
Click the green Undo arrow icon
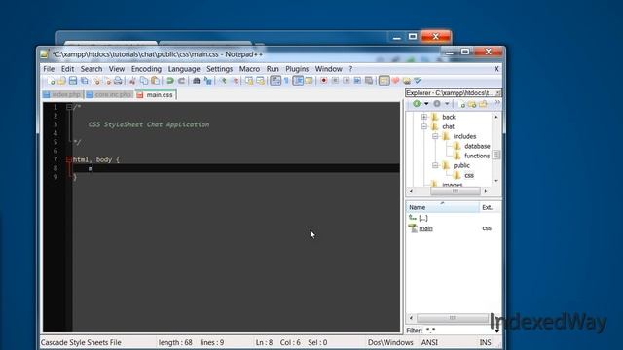pos(170,81)
